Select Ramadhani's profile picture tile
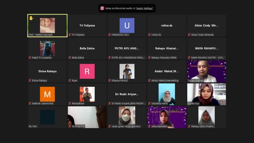Screen dimensions: 254x143 87,94
